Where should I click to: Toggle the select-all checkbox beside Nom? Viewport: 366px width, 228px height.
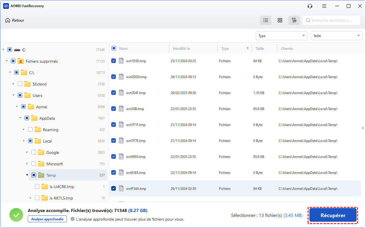tap(114, 48)
